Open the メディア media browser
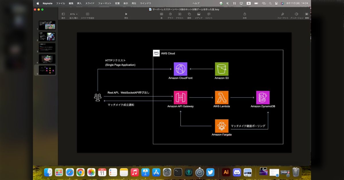Viewport: 344px width, 180px height. (198, 14)
